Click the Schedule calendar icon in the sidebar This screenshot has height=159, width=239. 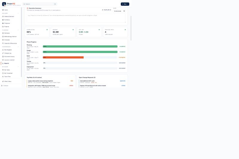[x=3, y=40]
